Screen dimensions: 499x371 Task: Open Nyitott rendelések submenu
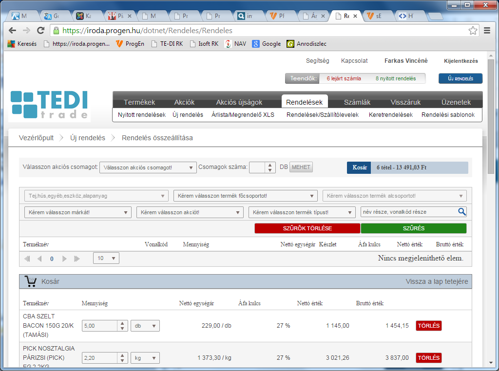click(142, 115)
